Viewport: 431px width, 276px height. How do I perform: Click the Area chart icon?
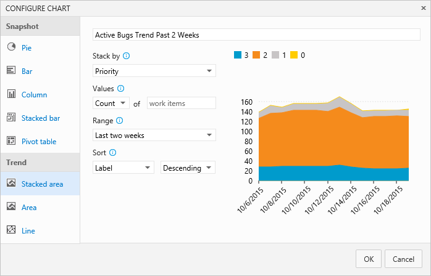11,206
